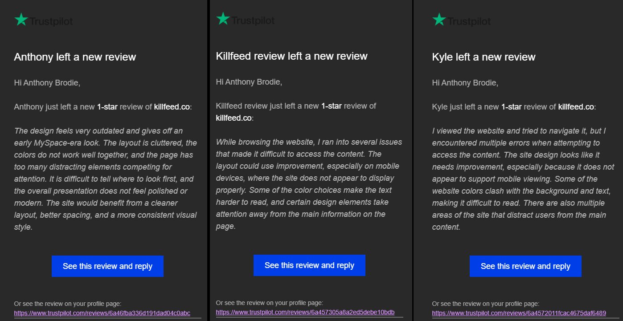Click '1-star' text in Killfeed review email
The width and height of the screenshot is (623, 321).
332,106
